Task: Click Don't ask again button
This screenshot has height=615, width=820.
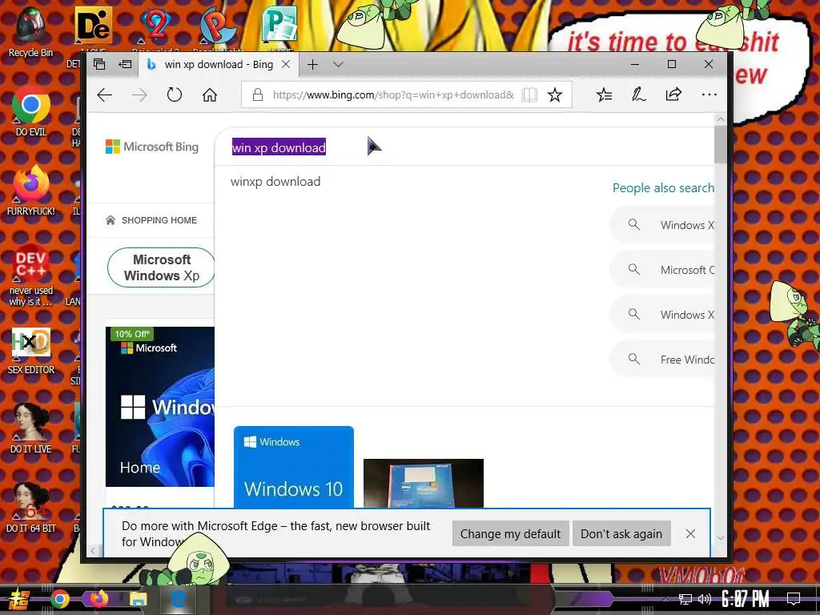Action: [x=621, y=533]
